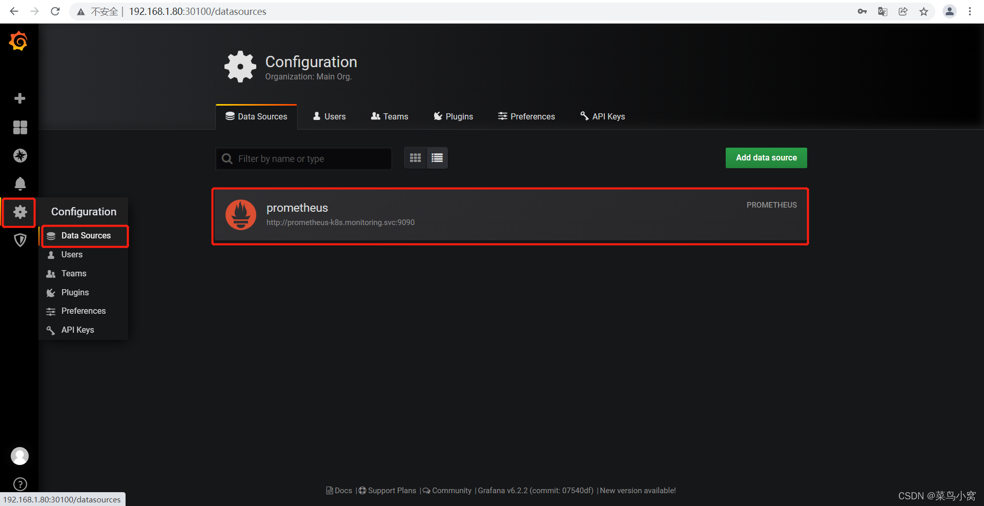Choose API Keys in Configuration flyout menu
984x506 pixels.
point(84,330)
